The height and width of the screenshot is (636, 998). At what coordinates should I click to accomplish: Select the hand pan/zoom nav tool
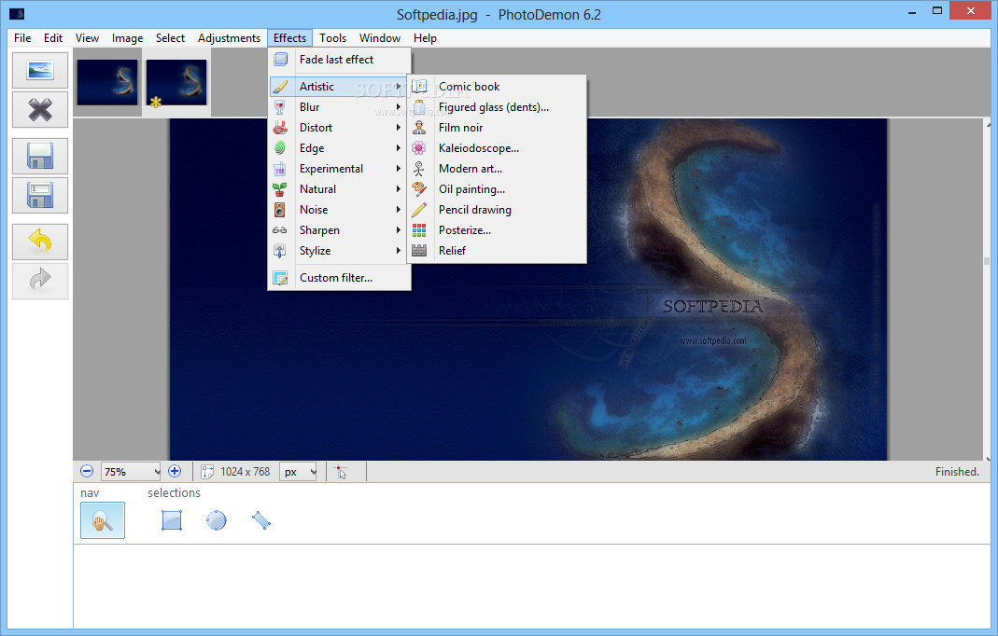[x=103, y=520]
